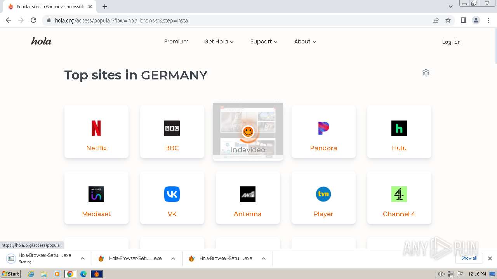Switch to Chrome in the taskbar

[x=70, y=274]
